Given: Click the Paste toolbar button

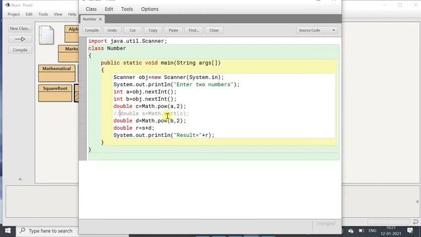Looking at the screenshot, I should pos(173,30).
